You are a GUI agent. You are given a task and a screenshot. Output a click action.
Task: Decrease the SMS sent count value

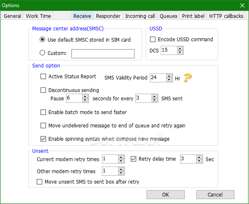(x=155, y=100)
